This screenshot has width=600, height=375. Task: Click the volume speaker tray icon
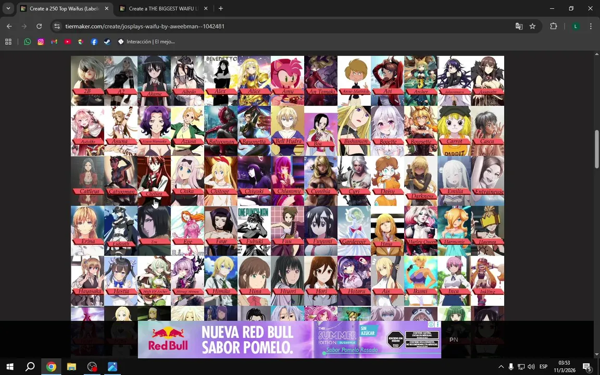click(531, 367)
